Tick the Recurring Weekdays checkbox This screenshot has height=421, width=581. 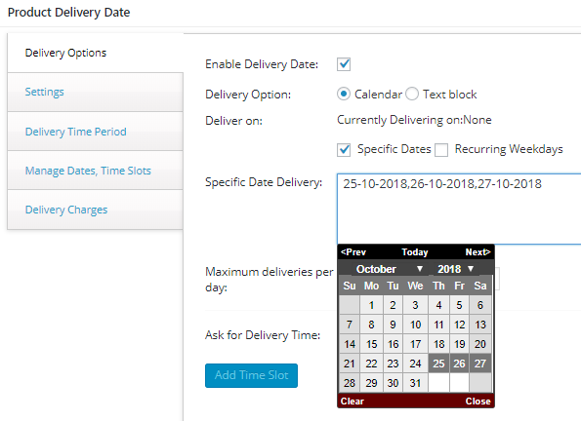(x=441, y=150)
